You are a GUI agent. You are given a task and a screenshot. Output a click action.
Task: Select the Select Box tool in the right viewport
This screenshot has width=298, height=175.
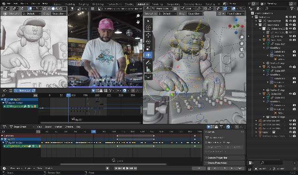[x=149, y=21]
